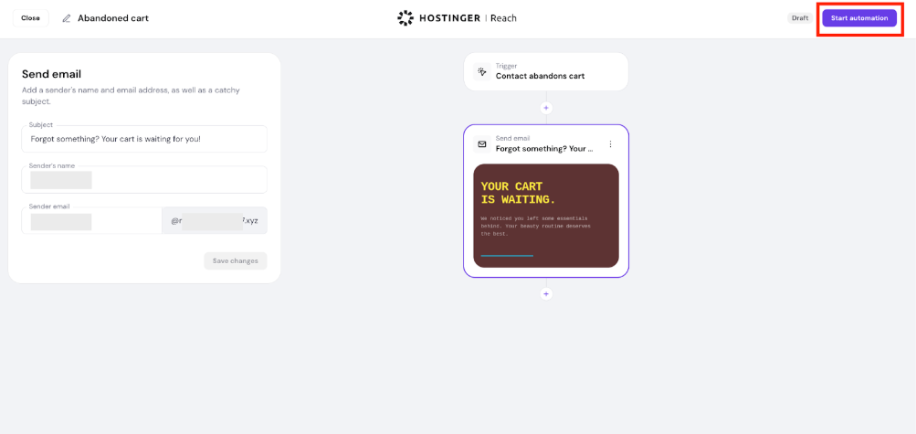Add a step below the Send email card

pyautogui.click(x=546, y=294)
